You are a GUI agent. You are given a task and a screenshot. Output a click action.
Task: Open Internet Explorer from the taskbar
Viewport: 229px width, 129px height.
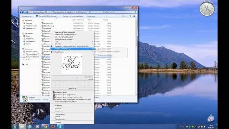(30, 126)
